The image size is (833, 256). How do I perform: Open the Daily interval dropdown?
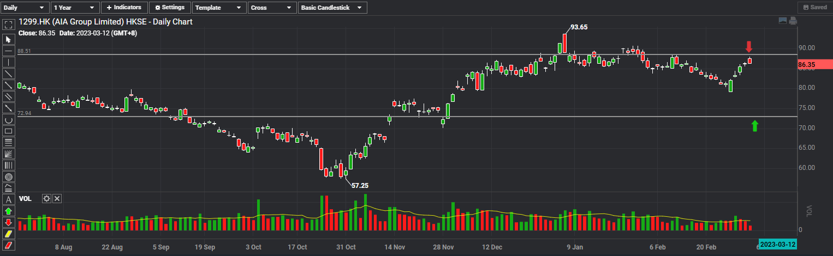click(x=25, y=8)
